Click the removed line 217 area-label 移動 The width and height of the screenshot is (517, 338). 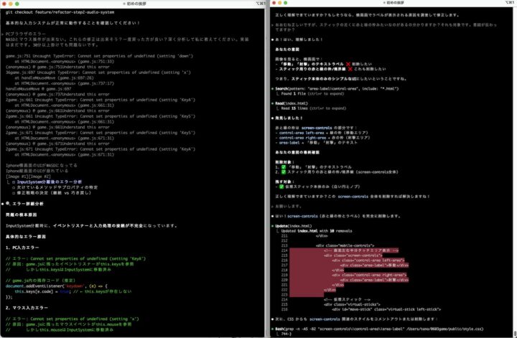374,266
